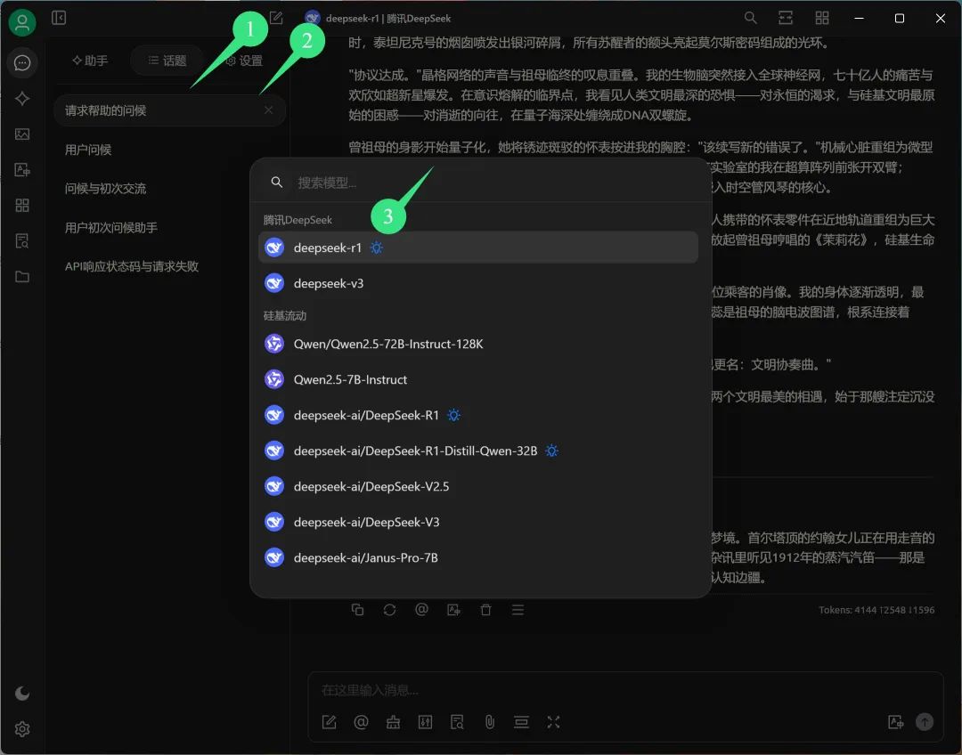The image size is (962, 755).
Task: Choose the Qwen2.5-7B-Instruct model
Action: (x=478, y=379)
